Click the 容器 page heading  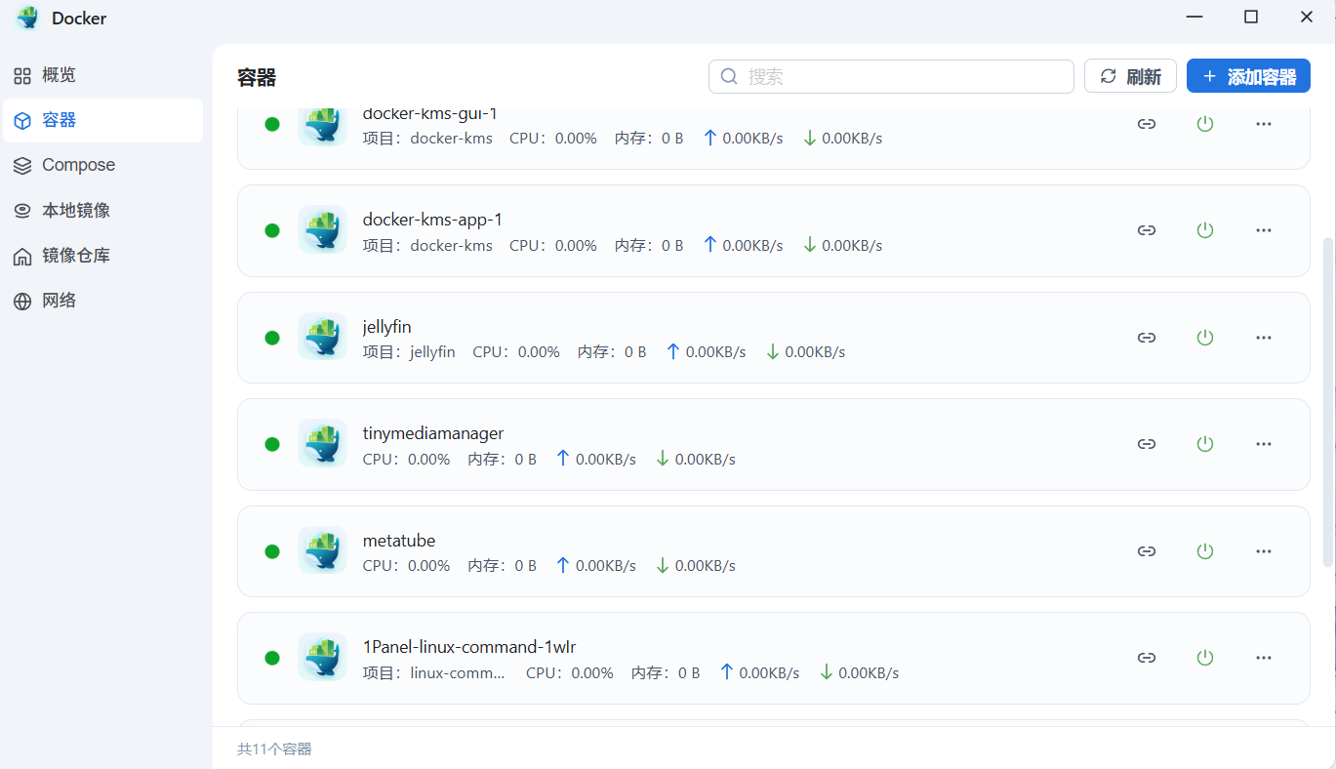point(257,78)
